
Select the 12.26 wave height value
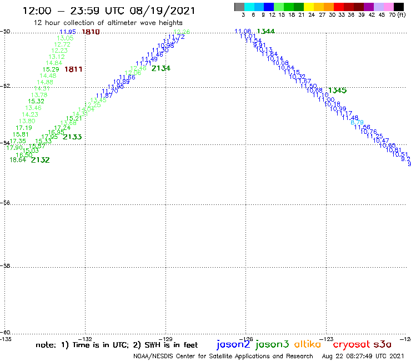pyautogui.click(x=182, y=32)
